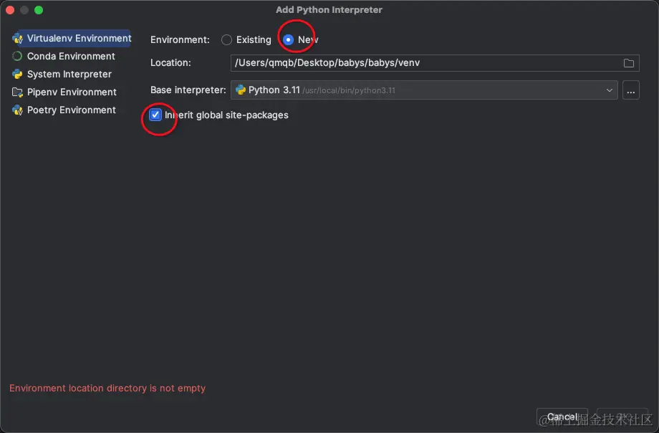Click the Virtualenv Environment python icon
The height and width of the screenshot is (433, 659).
pos(17,38)
